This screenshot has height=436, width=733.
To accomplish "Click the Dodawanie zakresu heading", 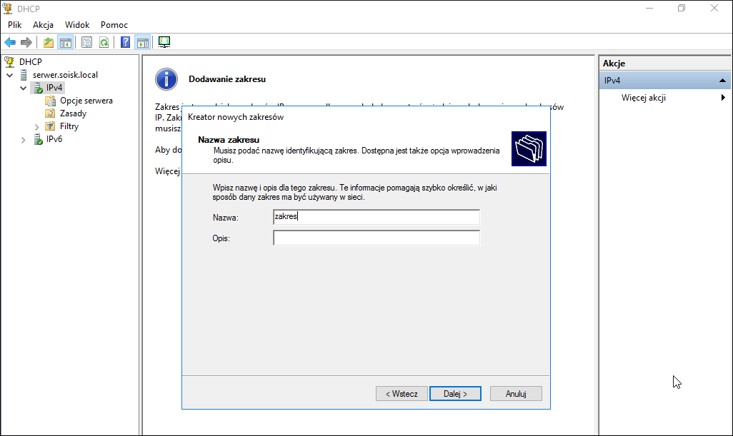I will pyautogui.click(x=227, y=79).
